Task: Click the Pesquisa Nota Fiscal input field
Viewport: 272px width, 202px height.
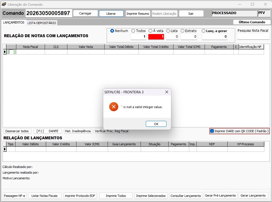Action: pyautogui.click(x=253, y=36)
